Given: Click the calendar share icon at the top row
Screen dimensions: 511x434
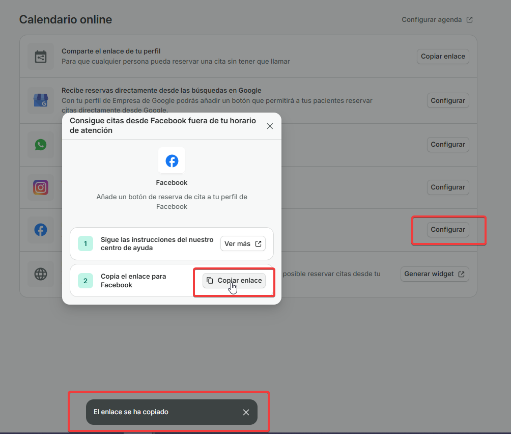Looking at the screenshot, I should [41, 56].
